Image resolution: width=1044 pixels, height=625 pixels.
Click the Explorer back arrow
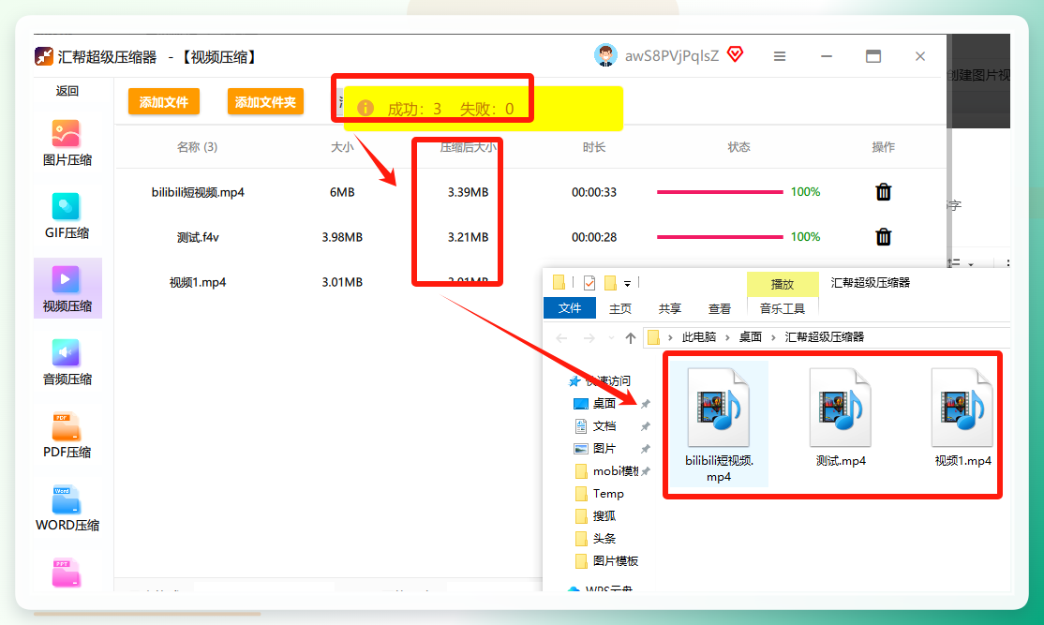point(561,338)
